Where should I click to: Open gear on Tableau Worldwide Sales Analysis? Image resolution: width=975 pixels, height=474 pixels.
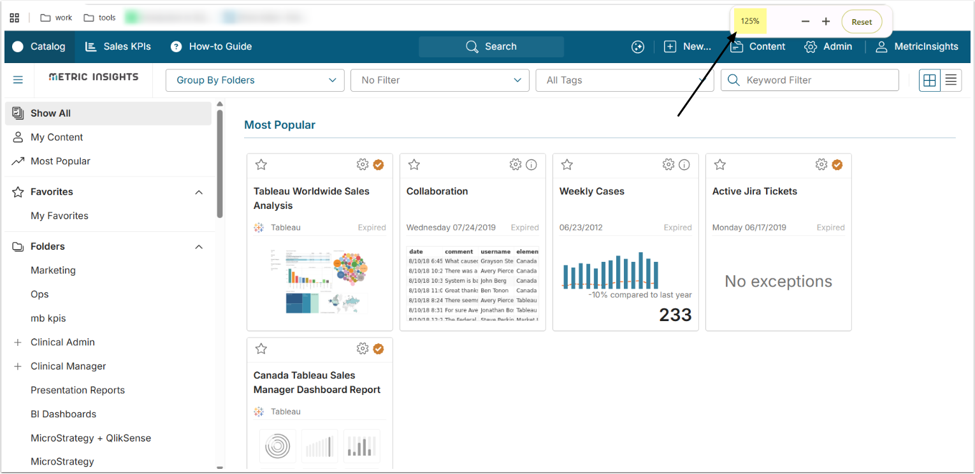[363, 165]
